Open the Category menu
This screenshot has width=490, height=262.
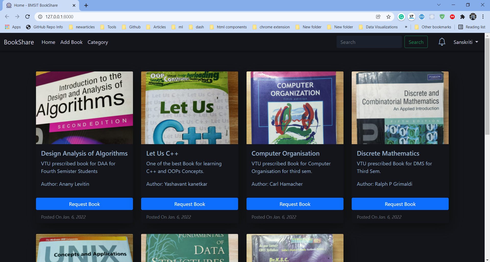tap(98, 42)
